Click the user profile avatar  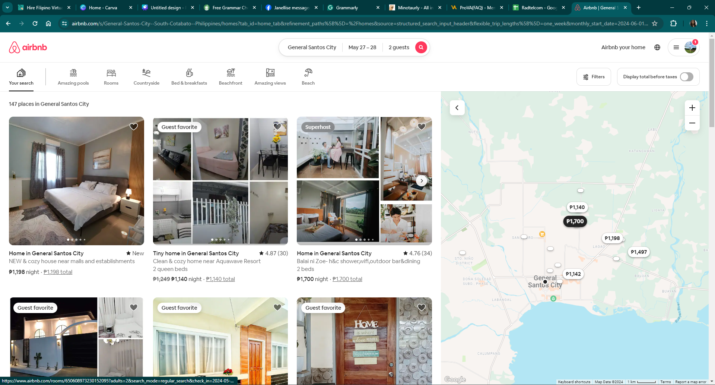[690, 47]
